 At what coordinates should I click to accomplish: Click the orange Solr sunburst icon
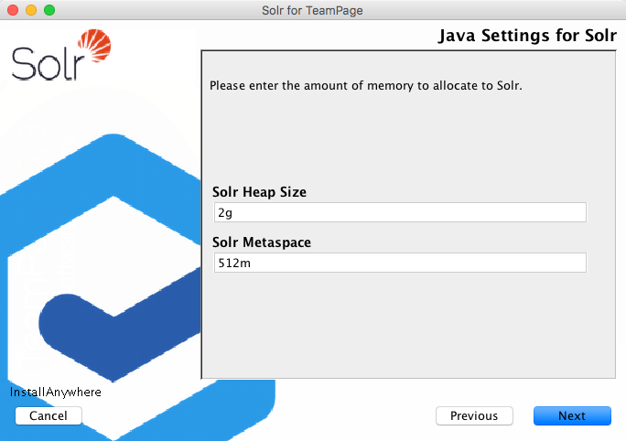[x=95, y=46]
